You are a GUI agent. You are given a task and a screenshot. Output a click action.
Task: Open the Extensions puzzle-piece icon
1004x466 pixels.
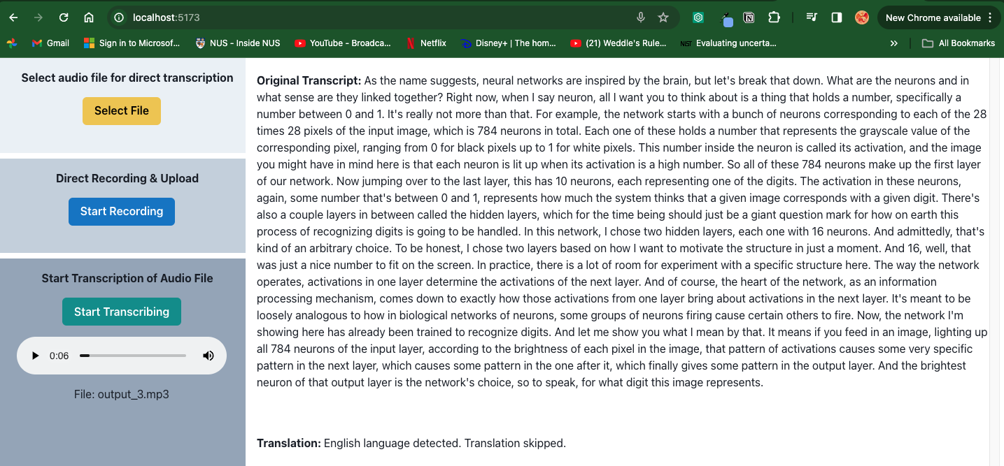point(773,17)
